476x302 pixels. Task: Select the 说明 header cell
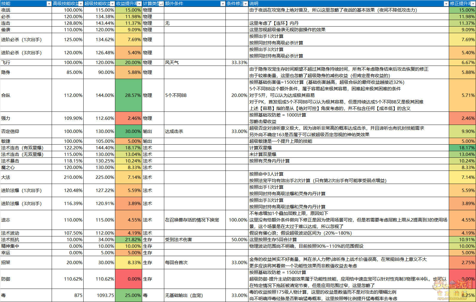coord(348,4)
